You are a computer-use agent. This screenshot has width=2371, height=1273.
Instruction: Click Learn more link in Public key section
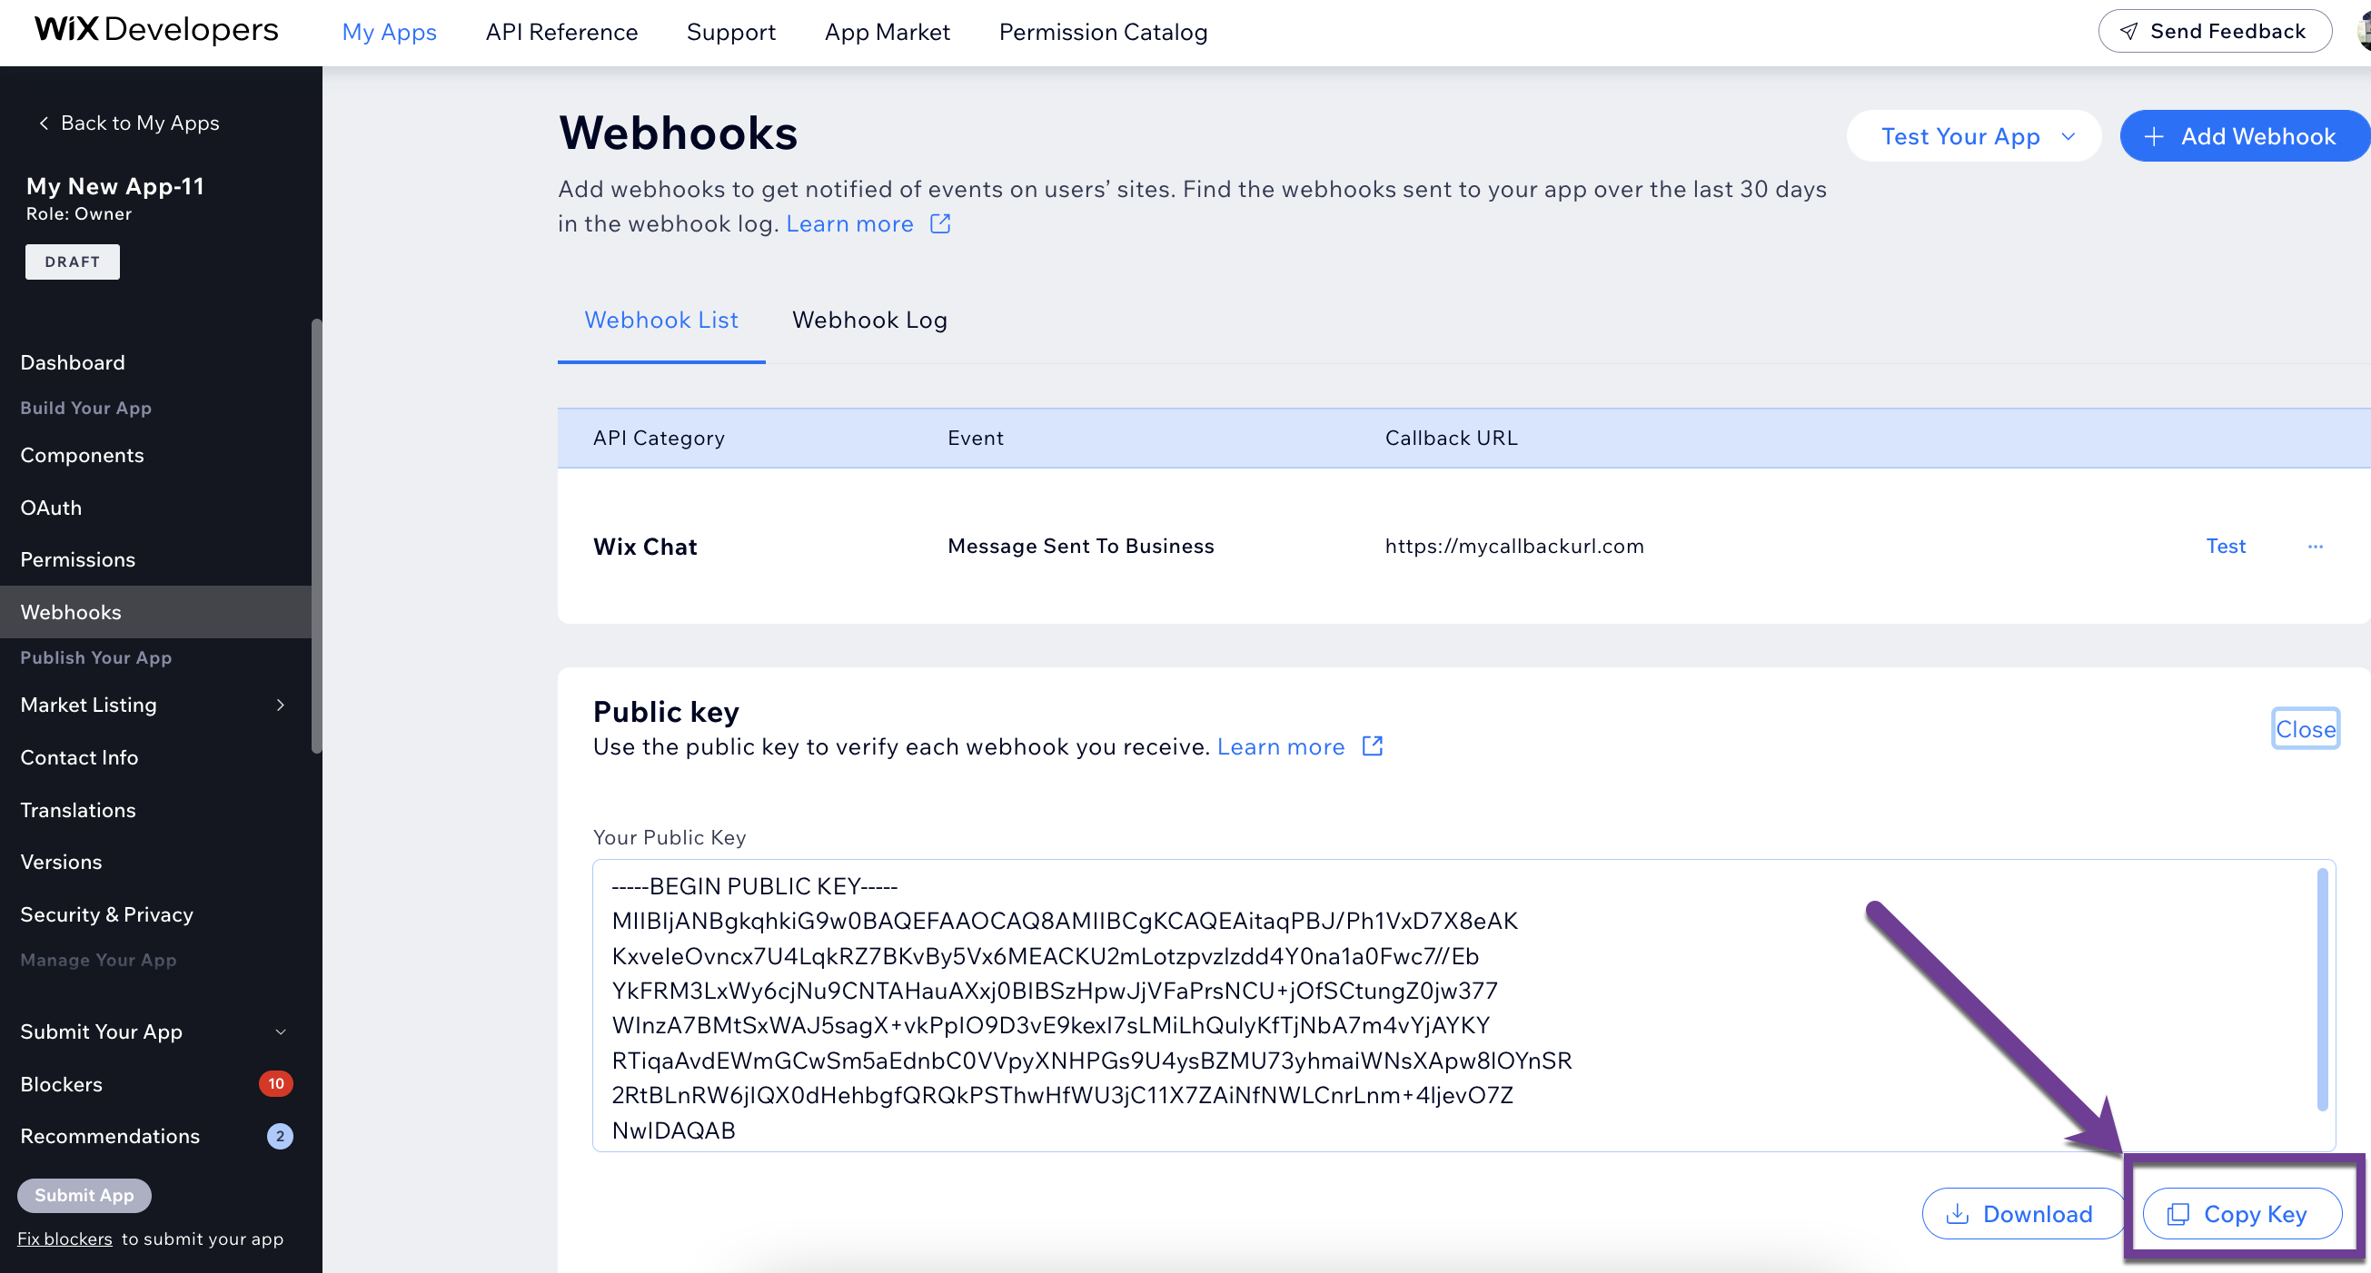pyautogui.click(x=1280, y=747)
